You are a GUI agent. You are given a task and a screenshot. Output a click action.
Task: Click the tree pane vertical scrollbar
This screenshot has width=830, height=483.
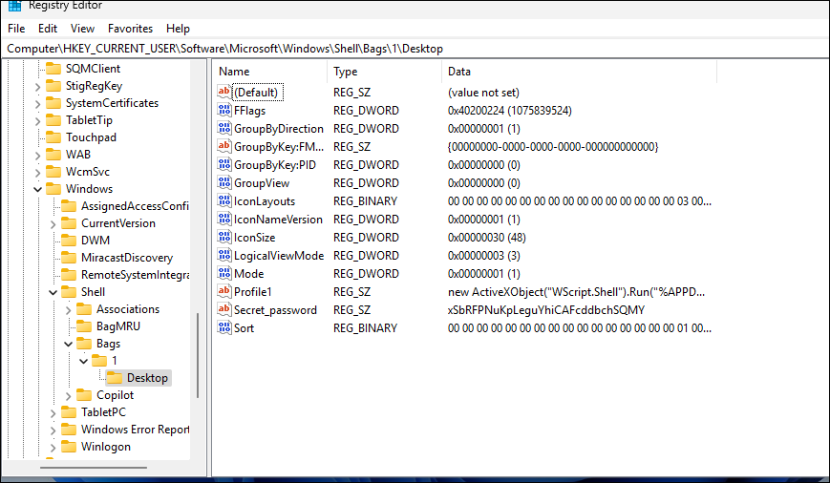coord(198,354)
